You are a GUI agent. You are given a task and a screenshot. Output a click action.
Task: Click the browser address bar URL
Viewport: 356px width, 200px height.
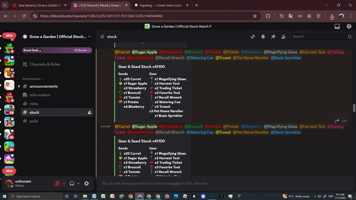(x=101, y=16)
